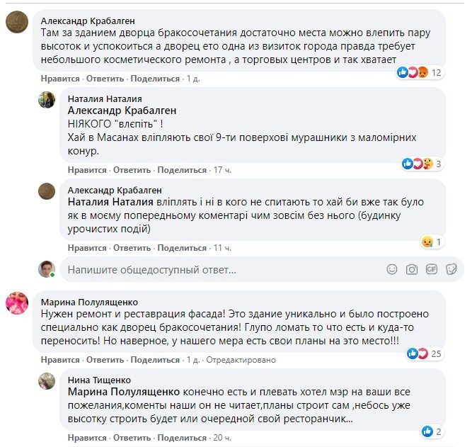472x447 pixels.
Task: Click the "17 ч." timestamp on Наталия's reply
Action: click(x=222, y=170)
